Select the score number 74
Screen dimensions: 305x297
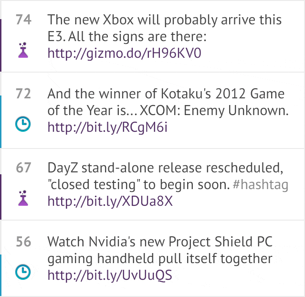[23, 20]
